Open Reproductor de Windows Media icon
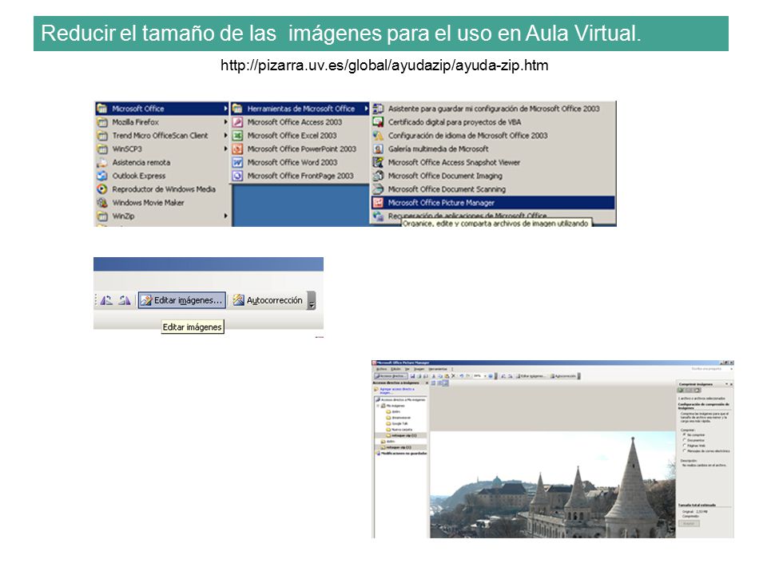767x575 pixels. (x=101, y=189)
